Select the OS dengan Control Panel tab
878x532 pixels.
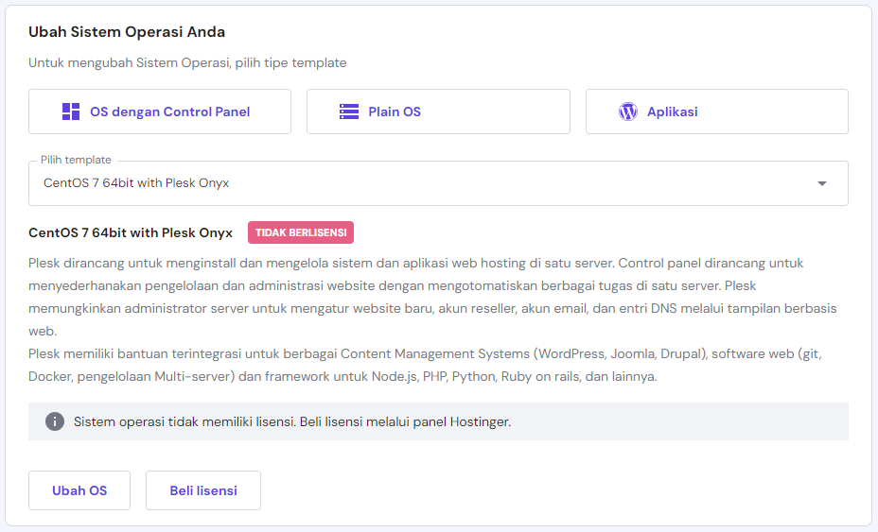(x=160, y=112)
